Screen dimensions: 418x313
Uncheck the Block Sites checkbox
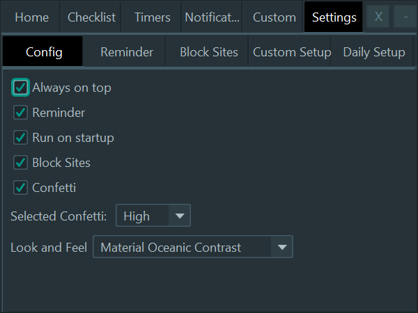20,163
